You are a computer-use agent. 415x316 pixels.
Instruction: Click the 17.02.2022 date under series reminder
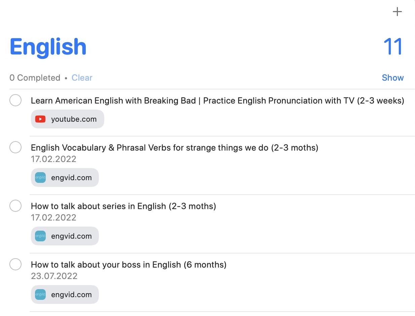coord(53,218)
